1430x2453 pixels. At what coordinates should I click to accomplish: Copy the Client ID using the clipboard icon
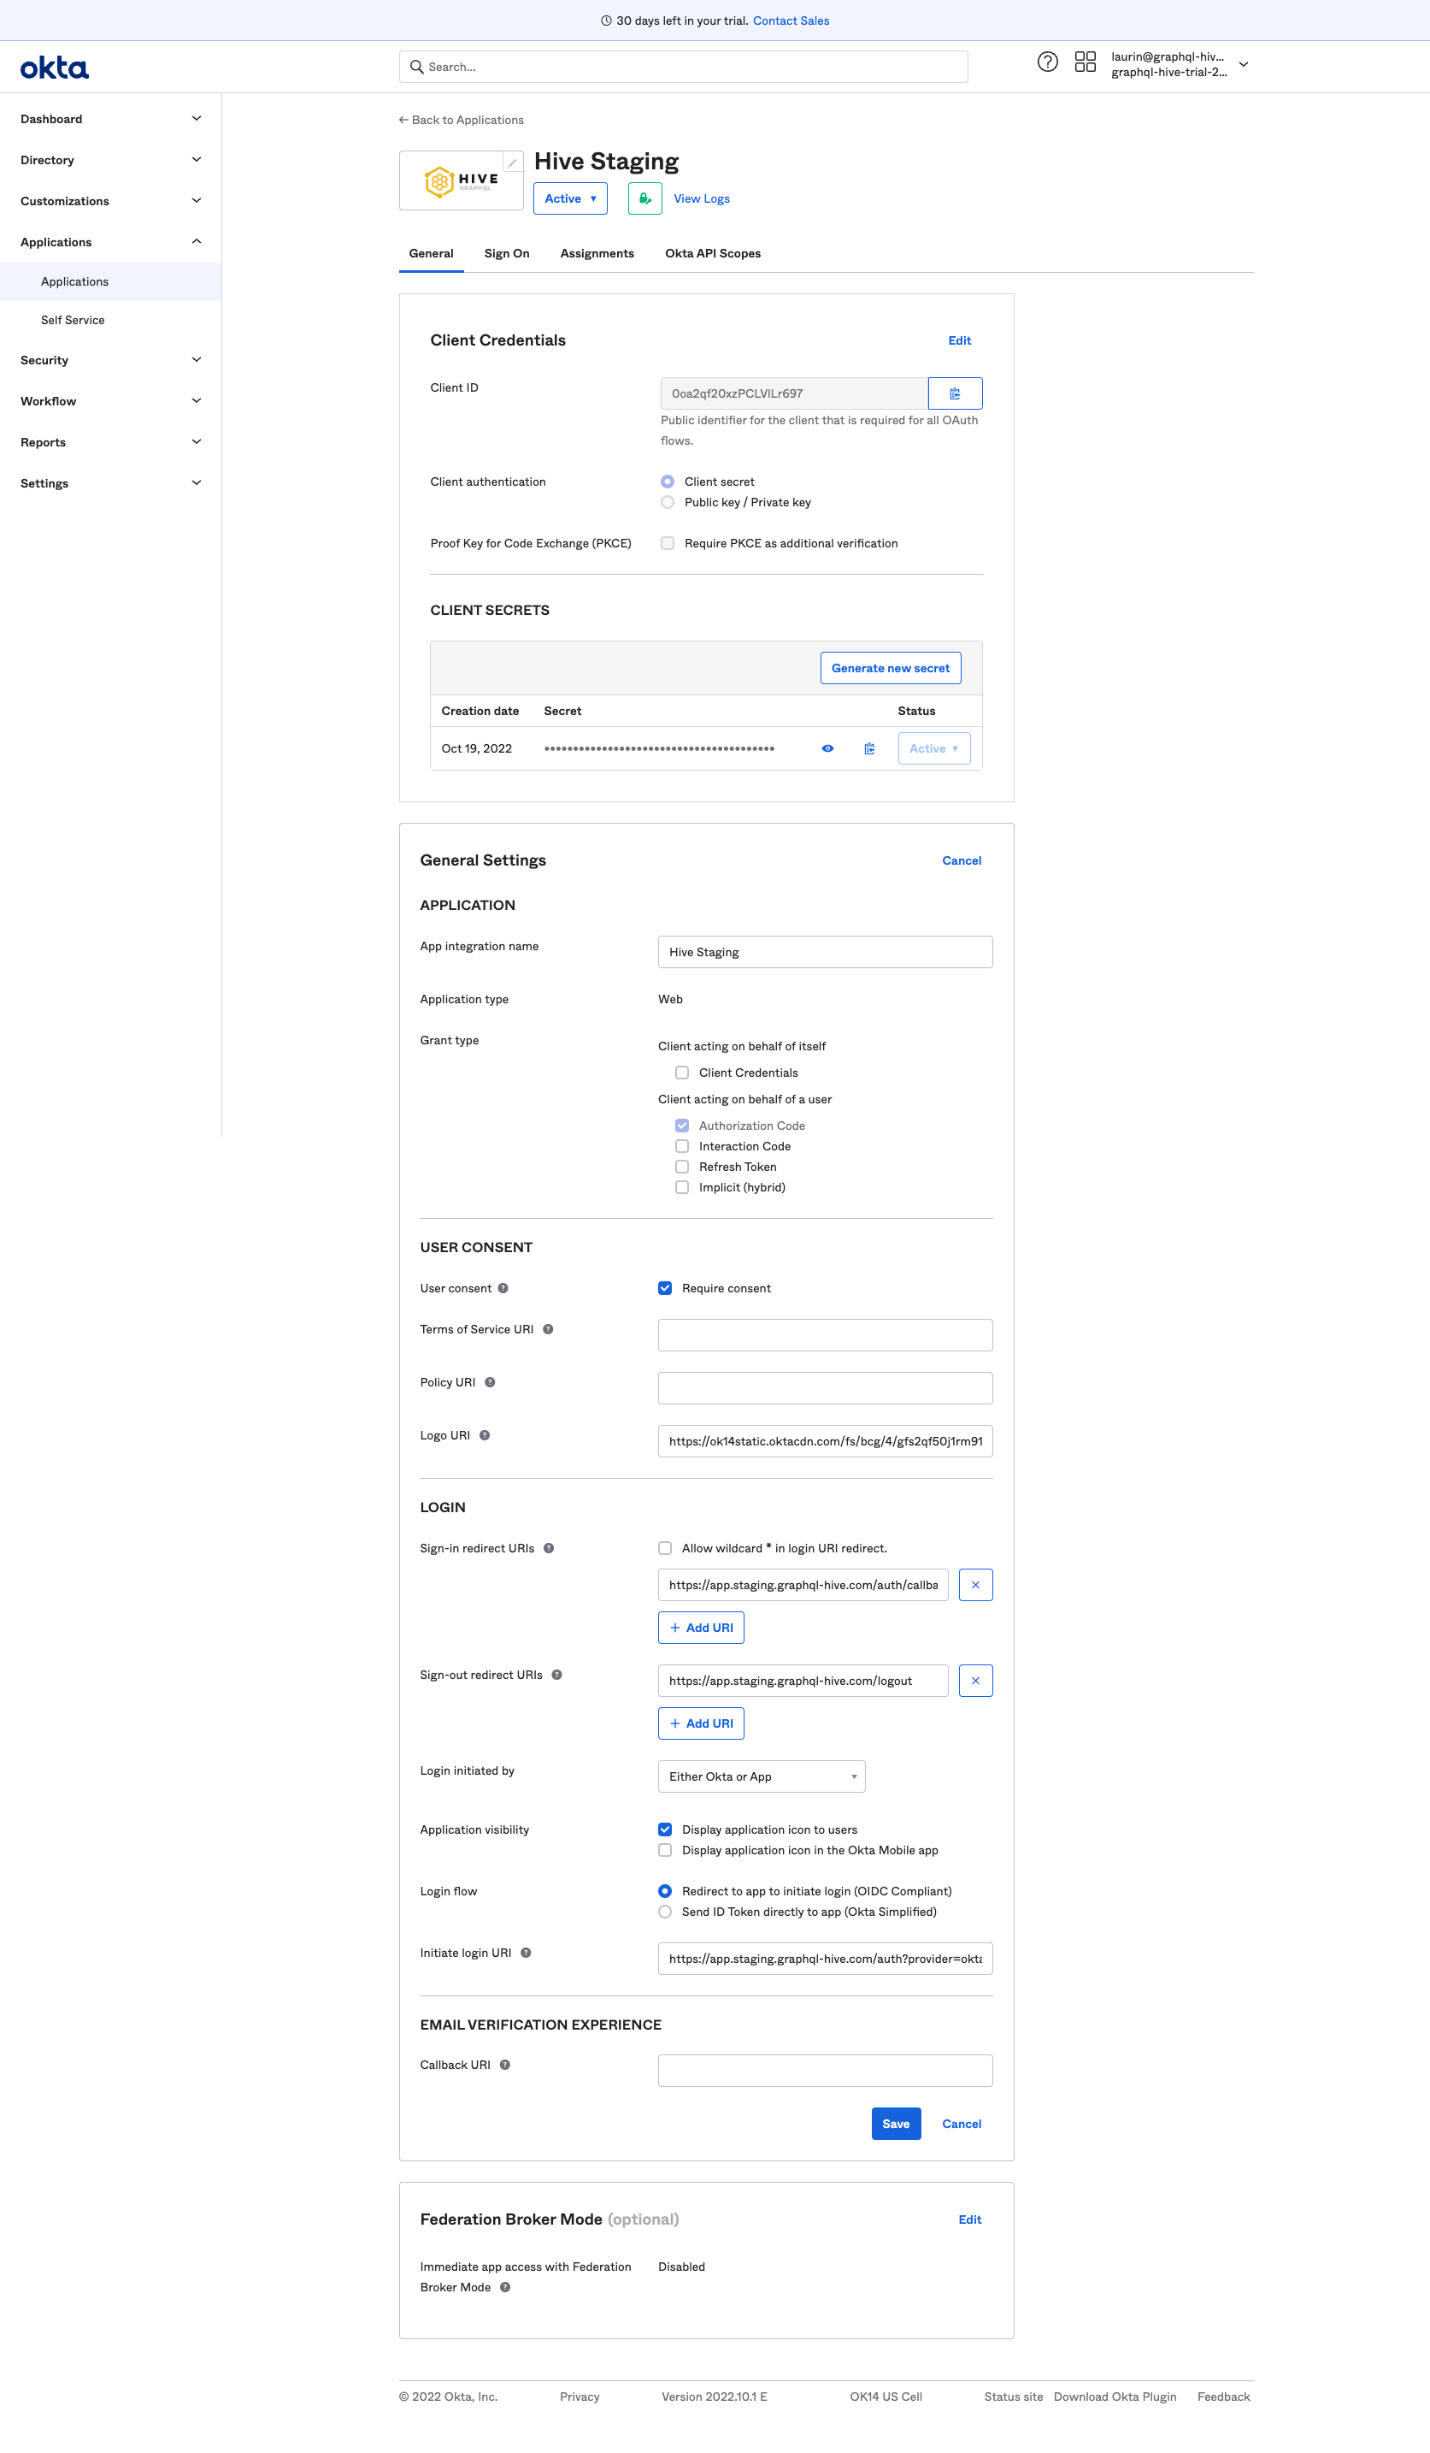[956, 393]
